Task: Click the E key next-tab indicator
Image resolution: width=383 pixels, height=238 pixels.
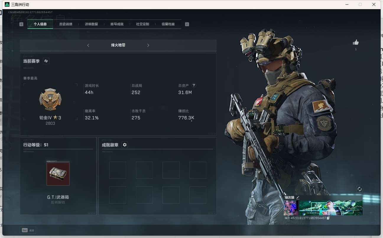Action: pos(187,24)
